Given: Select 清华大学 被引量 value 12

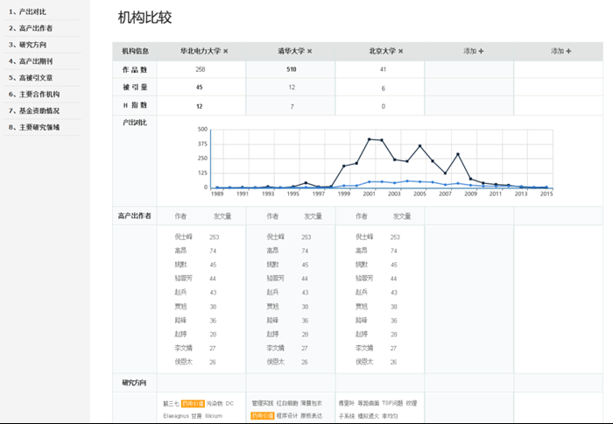Looking at the screenshot, I should [x=292, y=88].
